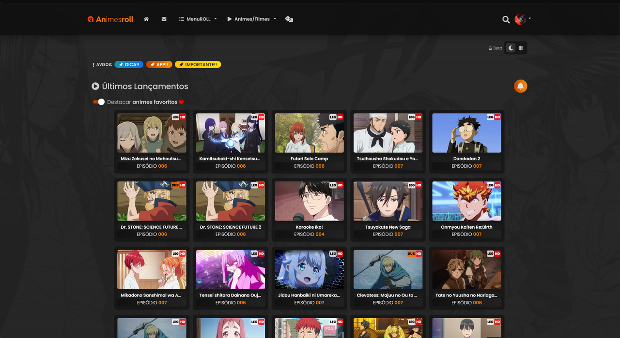620x338 pixels.
Task: Click Mizu Zokusei EPISÓDIO 006 label
Action: (152, 166)
